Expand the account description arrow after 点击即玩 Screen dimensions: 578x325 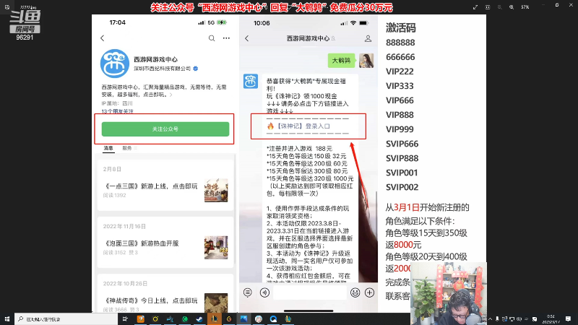pos(171,95)
